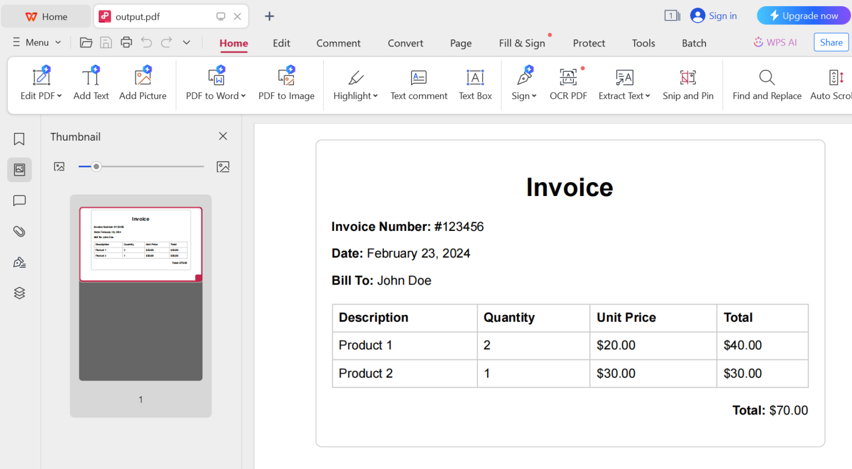Show the Layers sidebar panel

click(19, 293)
